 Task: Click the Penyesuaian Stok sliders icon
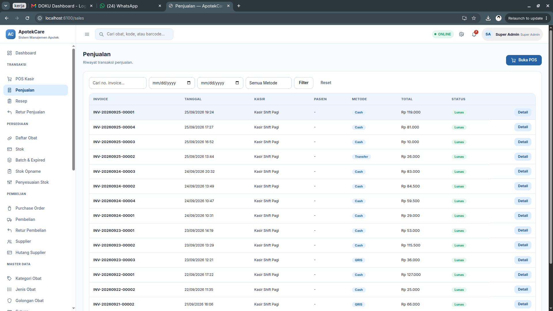(x=10, y=182)
